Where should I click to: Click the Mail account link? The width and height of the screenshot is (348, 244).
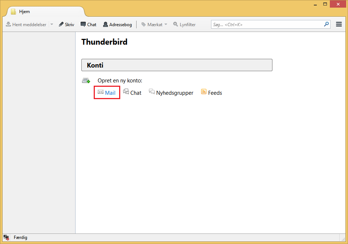[107, 93]
